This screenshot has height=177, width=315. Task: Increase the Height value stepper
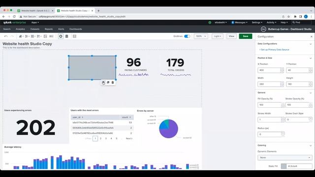pyautogui.click(x=311, y=83)
